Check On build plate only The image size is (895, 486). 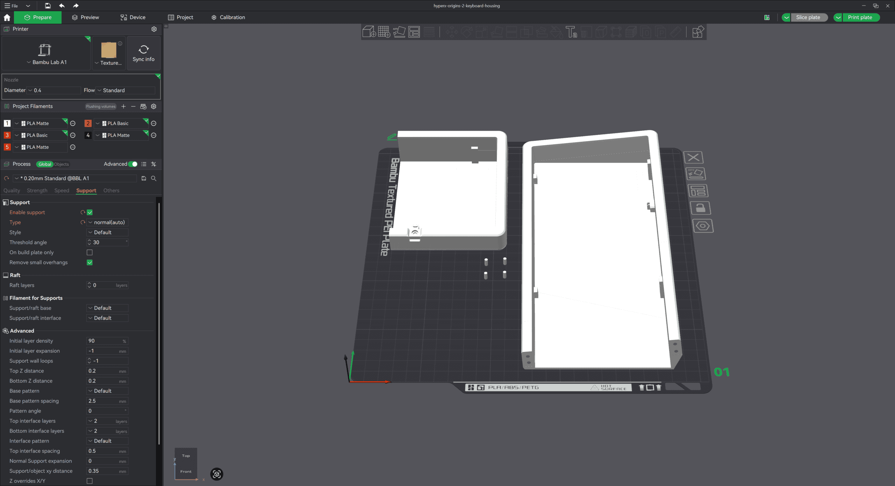click(89, 252)
